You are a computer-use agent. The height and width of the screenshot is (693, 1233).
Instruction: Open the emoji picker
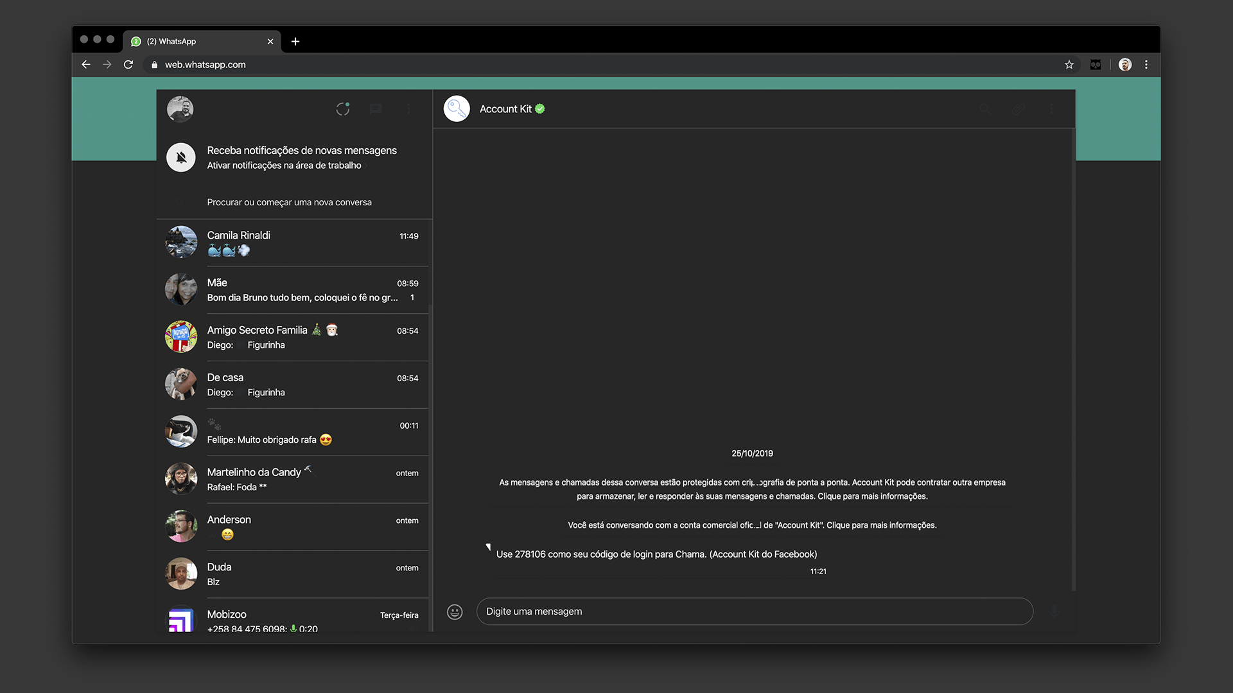[455, 612]
